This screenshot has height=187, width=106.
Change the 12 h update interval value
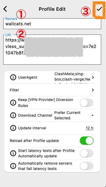pos(90,128)
